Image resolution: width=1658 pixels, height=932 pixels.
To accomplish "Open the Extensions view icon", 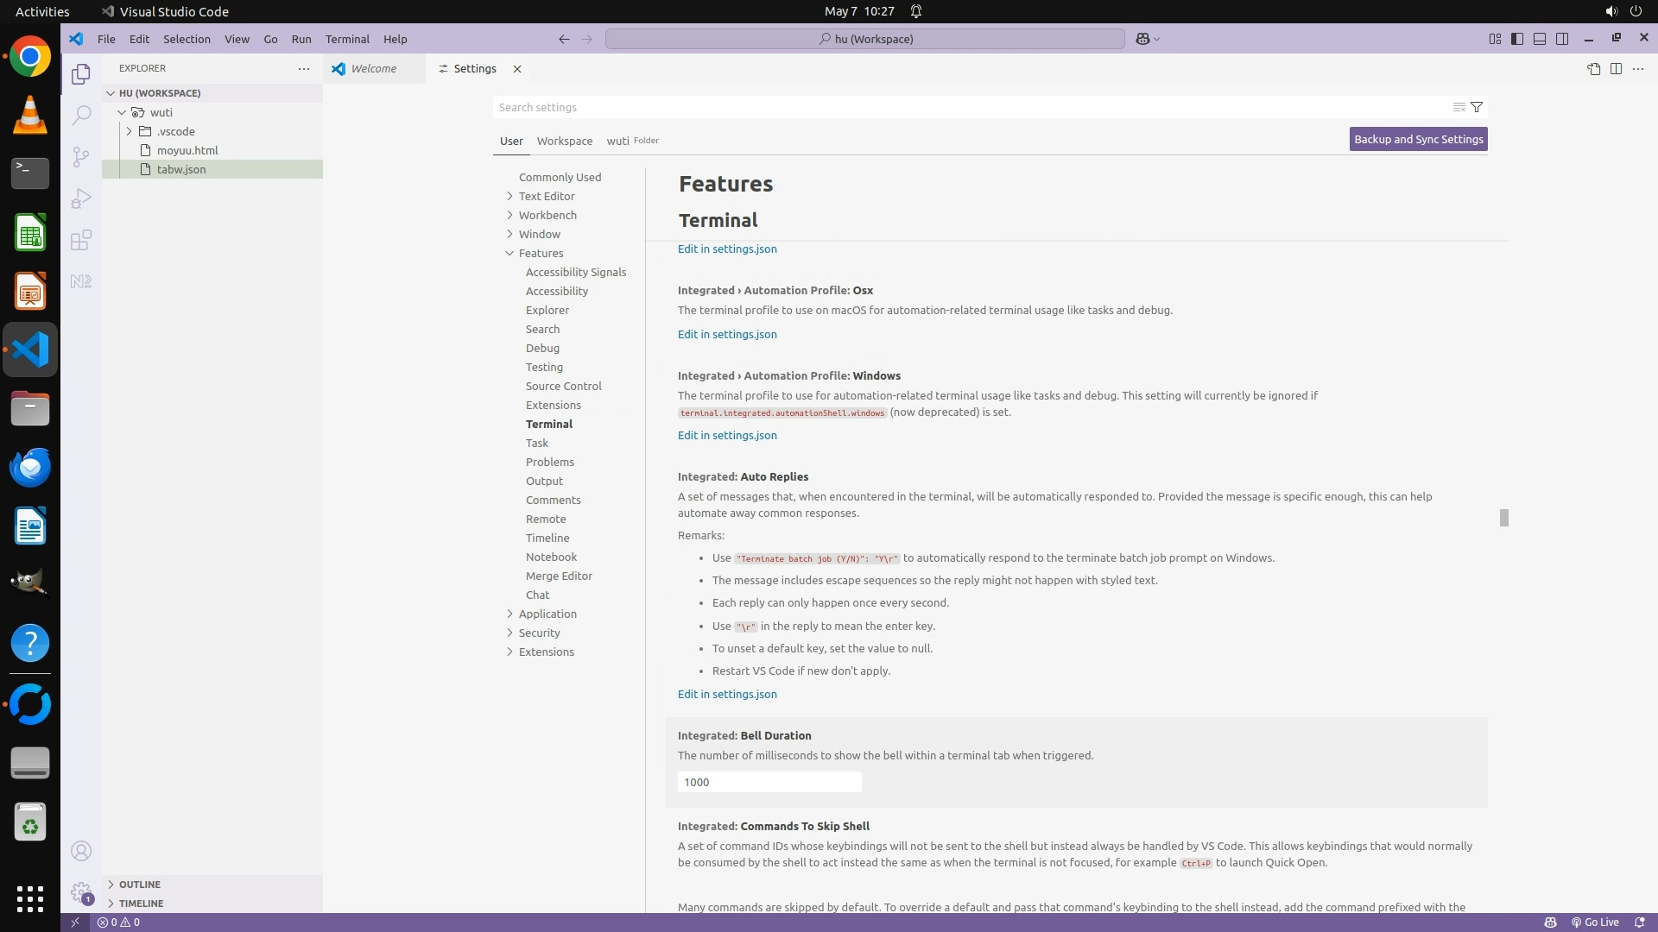I will click(80, 240).
